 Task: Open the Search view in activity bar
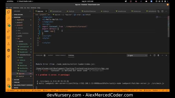point(8,18)
